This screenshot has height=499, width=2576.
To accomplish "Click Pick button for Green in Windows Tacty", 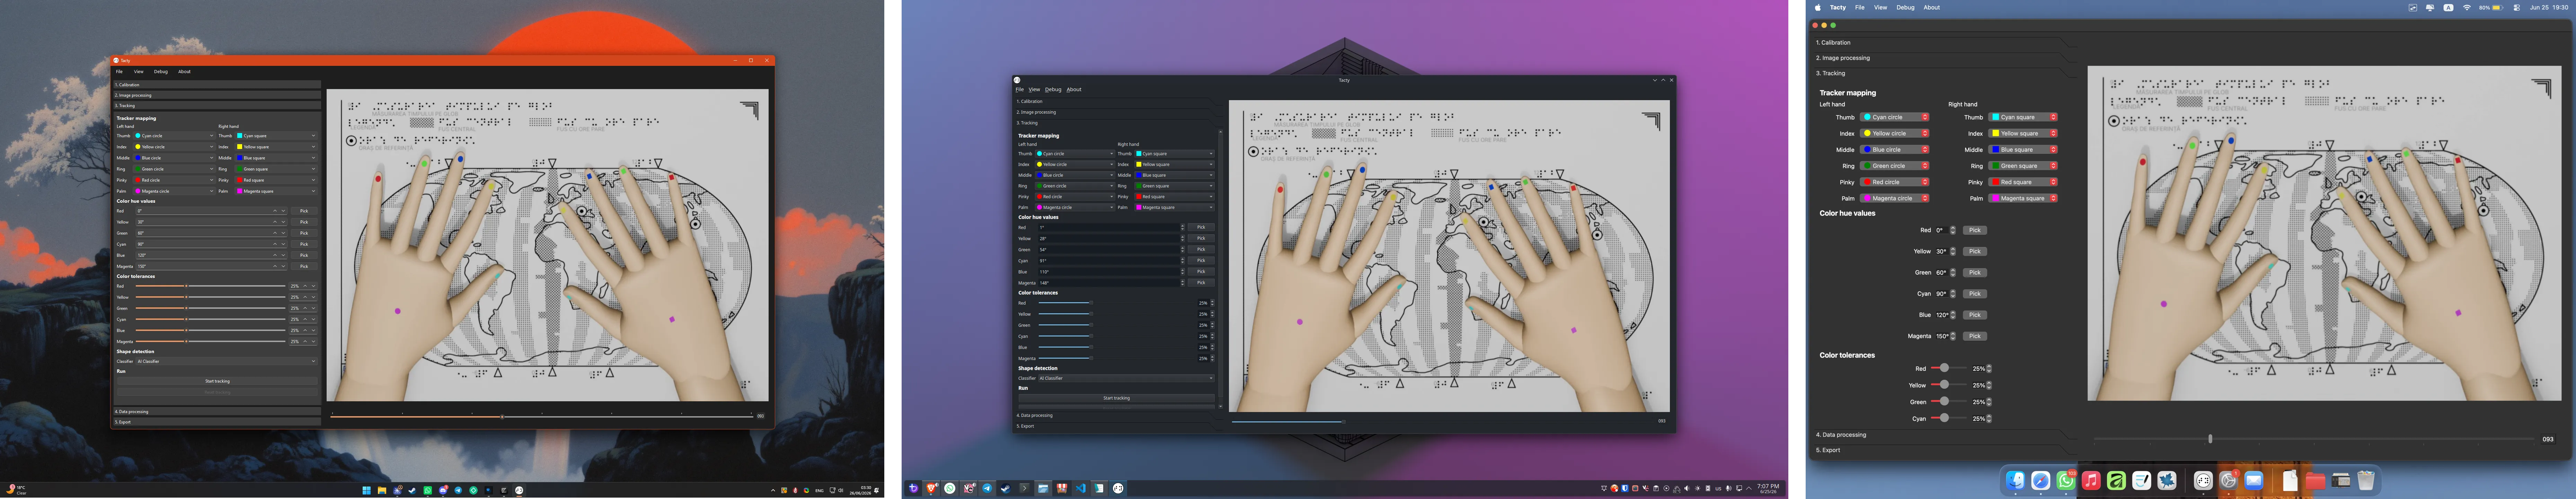I will [304, 233].
